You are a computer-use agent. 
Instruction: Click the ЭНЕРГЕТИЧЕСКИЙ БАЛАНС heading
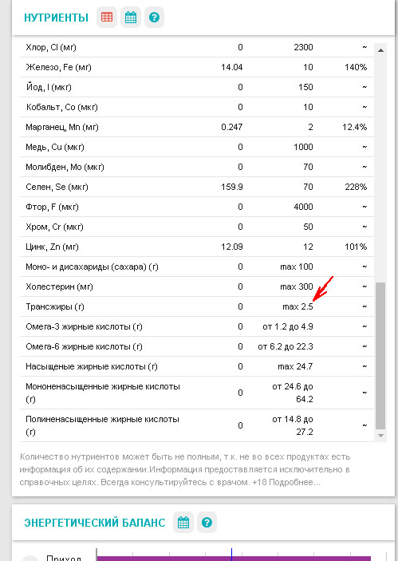(95, 523)
